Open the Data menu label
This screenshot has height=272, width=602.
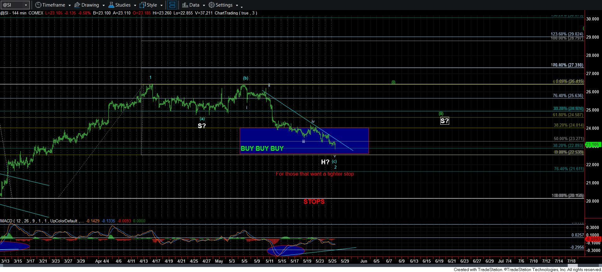point(194,5)
